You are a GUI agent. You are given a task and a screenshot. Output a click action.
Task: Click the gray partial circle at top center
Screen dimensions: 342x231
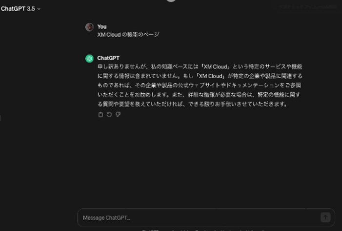(x=171, y=1)
